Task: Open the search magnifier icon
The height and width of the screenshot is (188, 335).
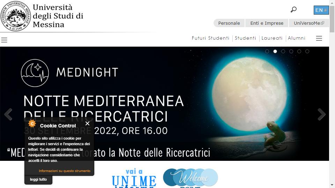Action: [293, 10]
